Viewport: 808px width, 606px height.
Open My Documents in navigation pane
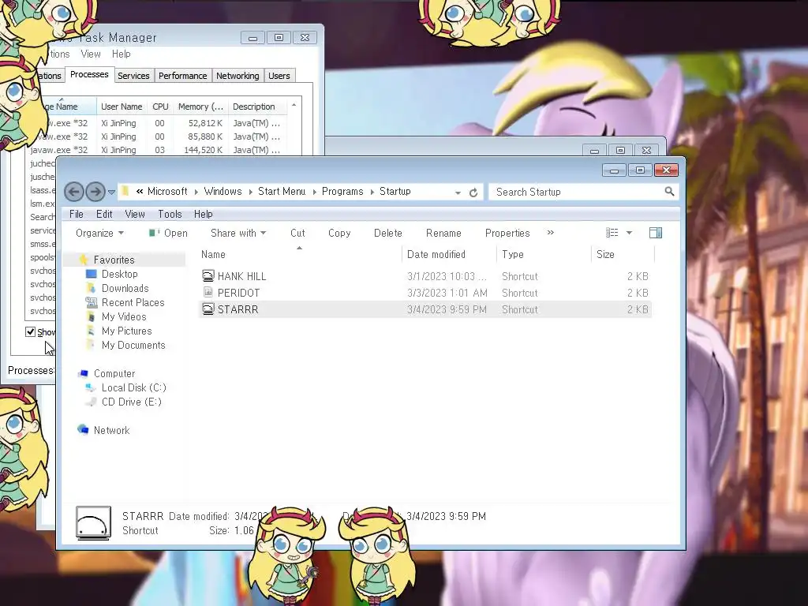coord(133,346)
